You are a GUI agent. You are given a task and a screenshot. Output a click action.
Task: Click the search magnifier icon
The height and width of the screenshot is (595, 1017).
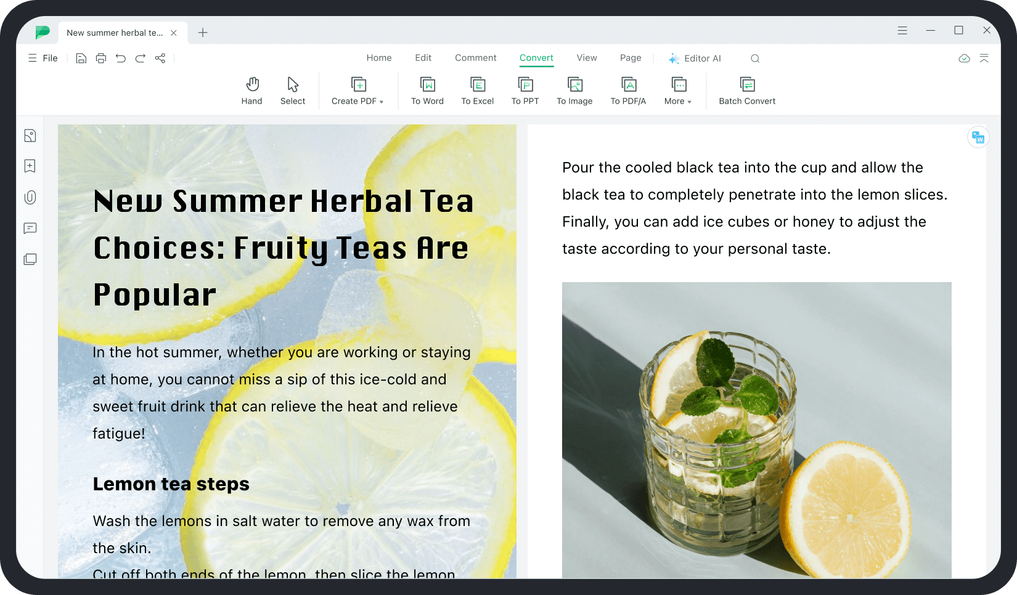tap(755, 59)
